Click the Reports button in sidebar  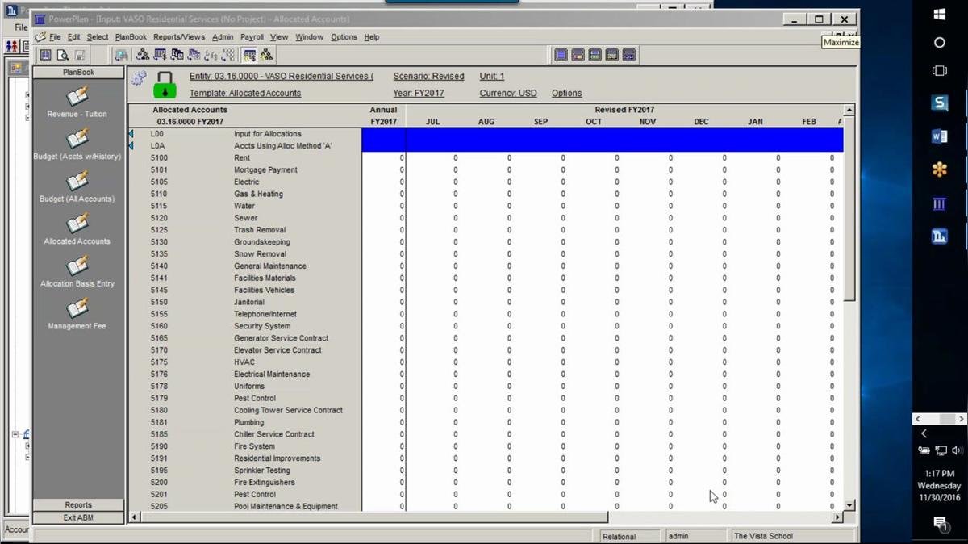coord(78,505)
